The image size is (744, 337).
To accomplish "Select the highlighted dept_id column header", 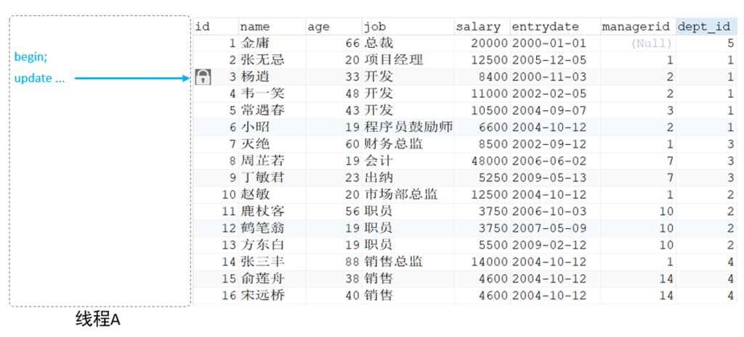I will (x=703, y=27).
